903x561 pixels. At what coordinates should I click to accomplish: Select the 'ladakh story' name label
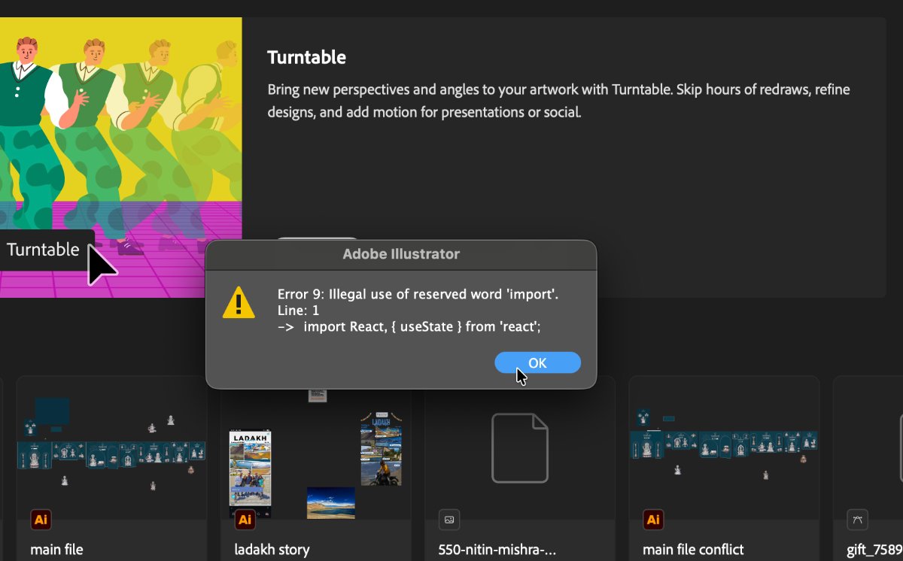click(x=272, y=550)
